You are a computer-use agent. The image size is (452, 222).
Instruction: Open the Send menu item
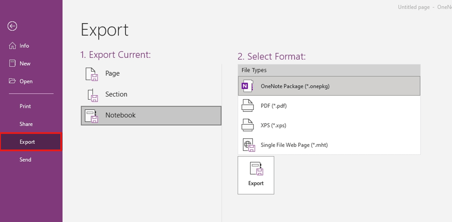[x=25, y=160]
